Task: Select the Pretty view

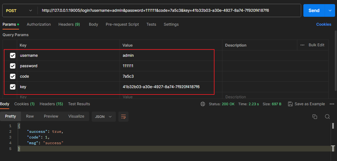Action: coord(10,116)
